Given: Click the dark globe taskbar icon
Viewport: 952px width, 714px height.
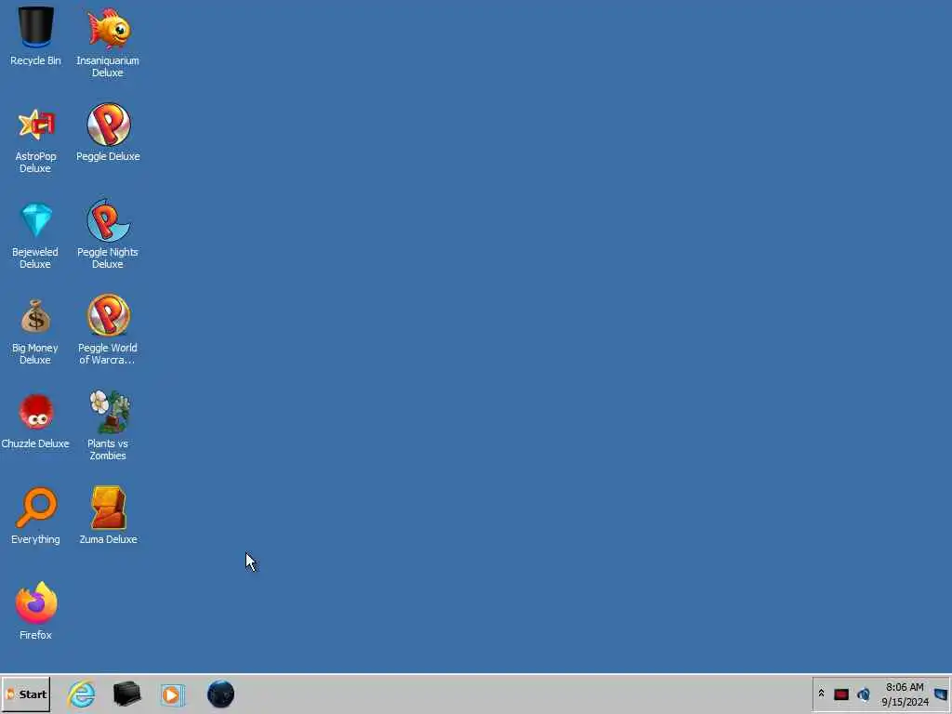Looking at the screenshot, I should point(220,694).
